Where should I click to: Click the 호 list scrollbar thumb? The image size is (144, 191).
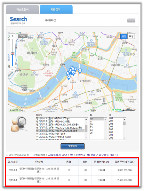coord(124,123)
